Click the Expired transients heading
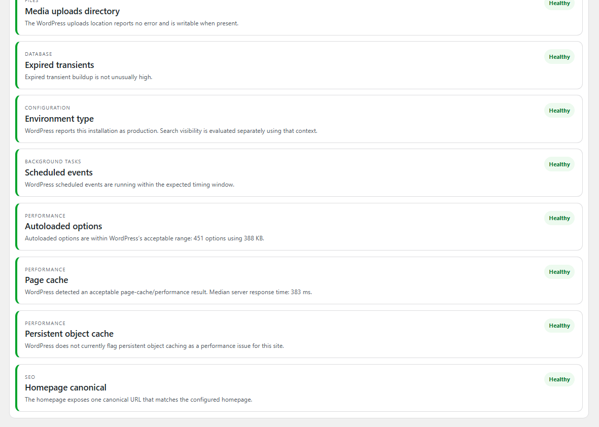The image size is (599, 427). pyautogui.click(x=59, y=65)
